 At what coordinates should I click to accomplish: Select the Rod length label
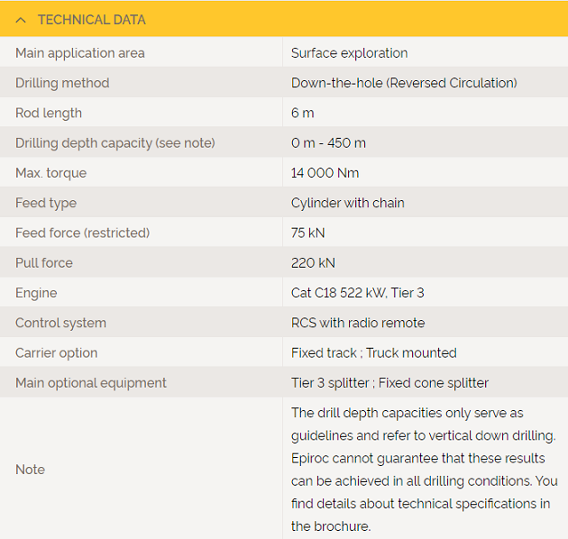pos(49,113)
